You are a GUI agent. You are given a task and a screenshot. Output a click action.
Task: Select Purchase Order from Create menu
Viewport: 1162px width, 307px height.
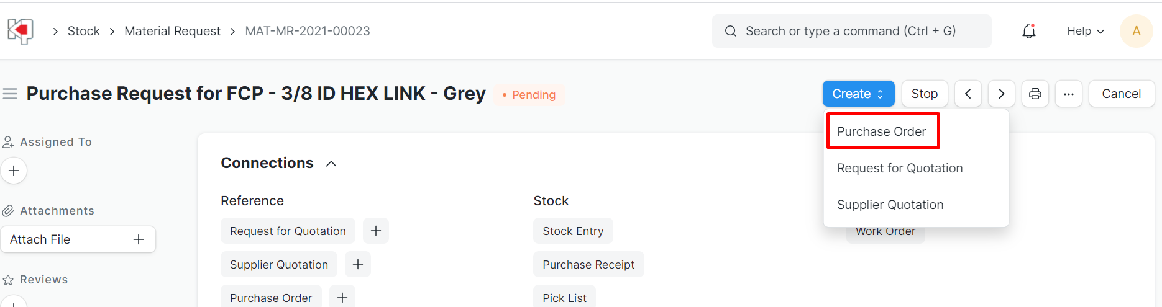[882, 131]
